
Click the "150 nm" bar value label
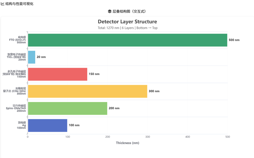coord(94,74)
